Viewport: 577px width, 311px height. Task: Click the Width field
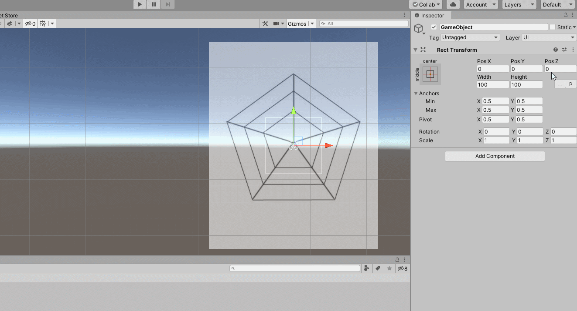[x=493, y=84]
